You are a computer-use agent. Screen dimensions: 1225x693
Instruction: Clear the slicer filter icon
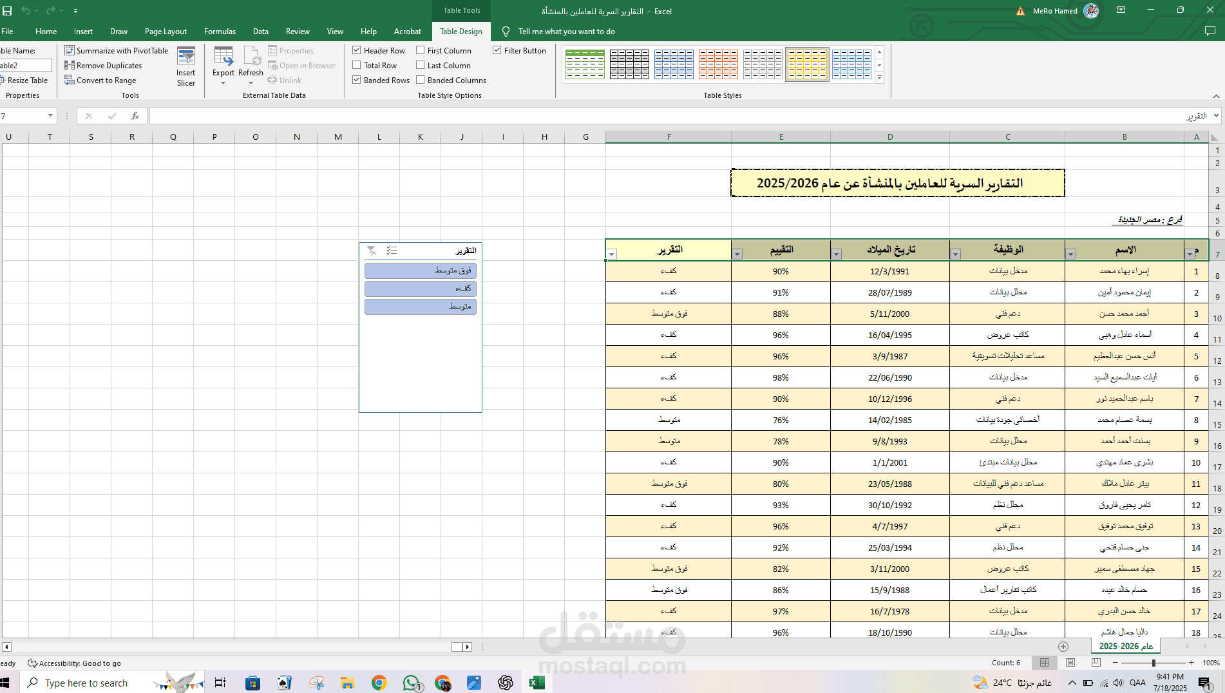pos(372,251)
